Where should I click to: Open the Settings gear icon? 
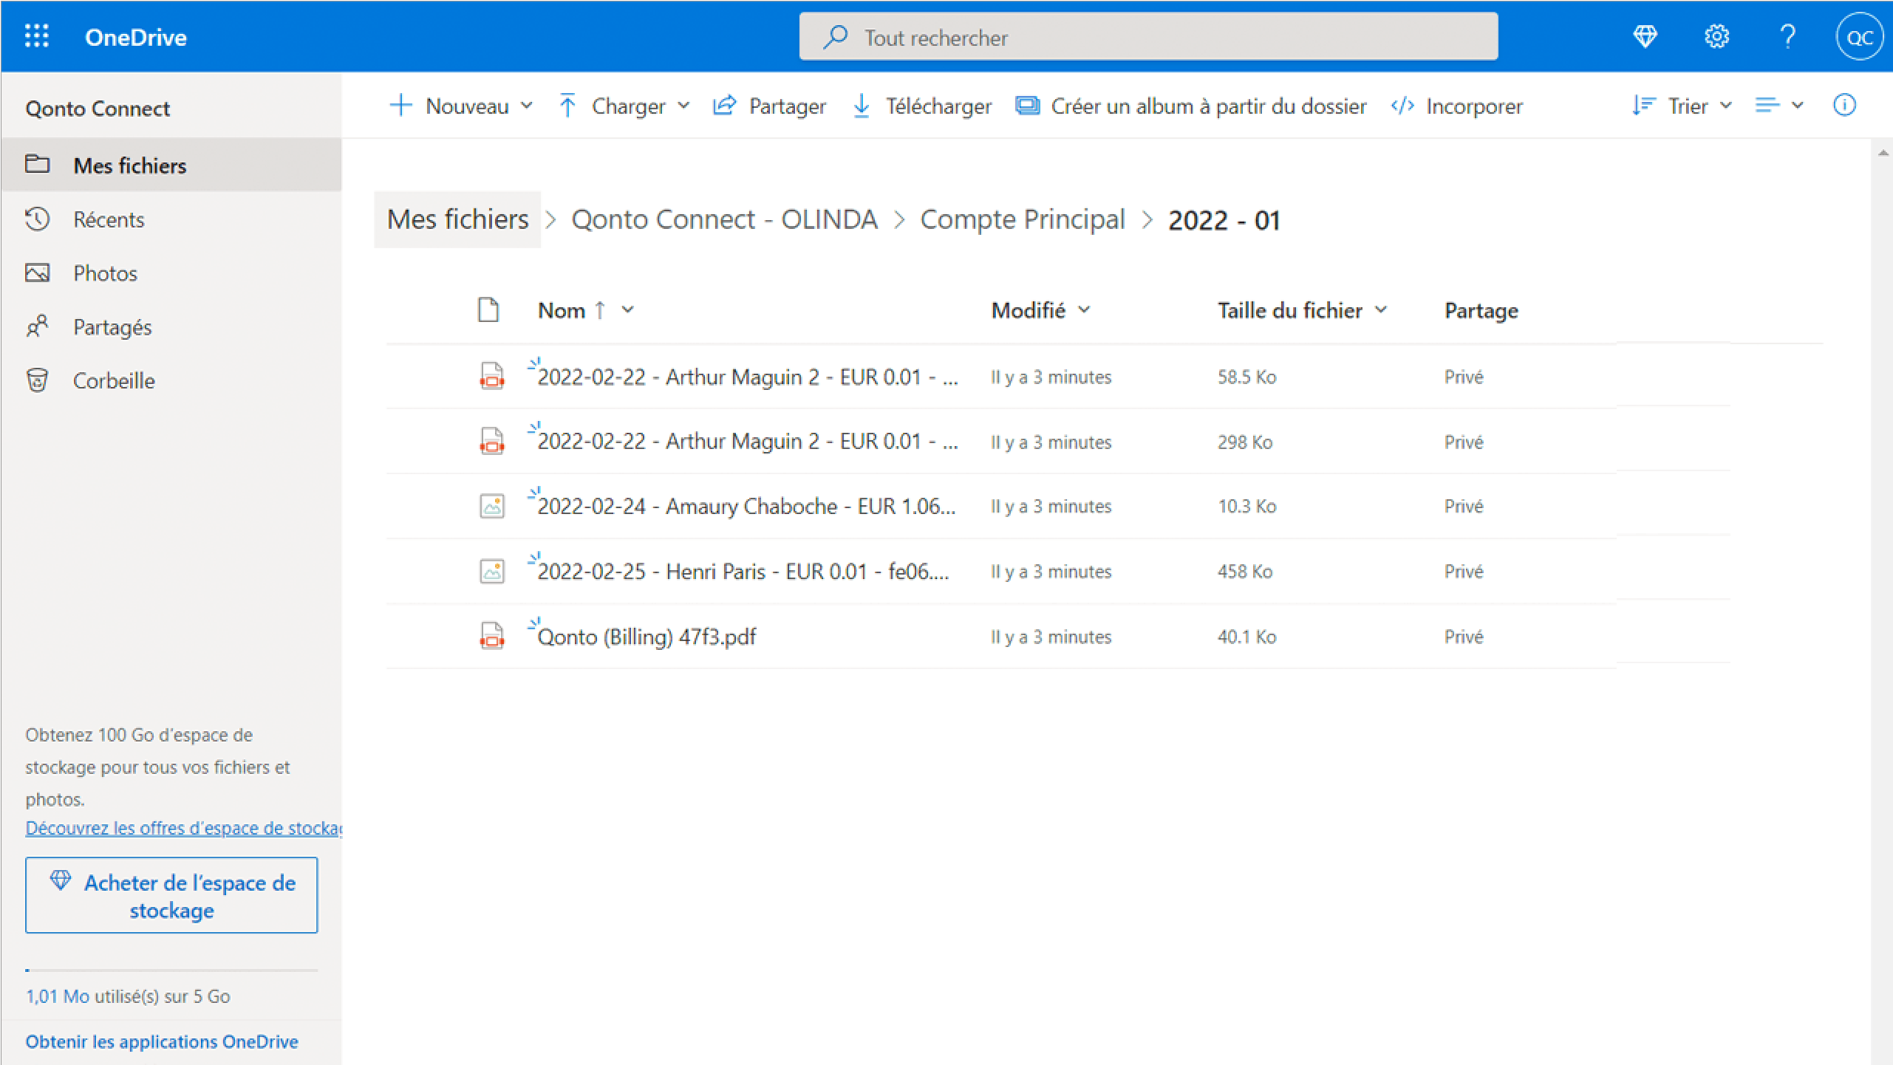[1716, 36]
